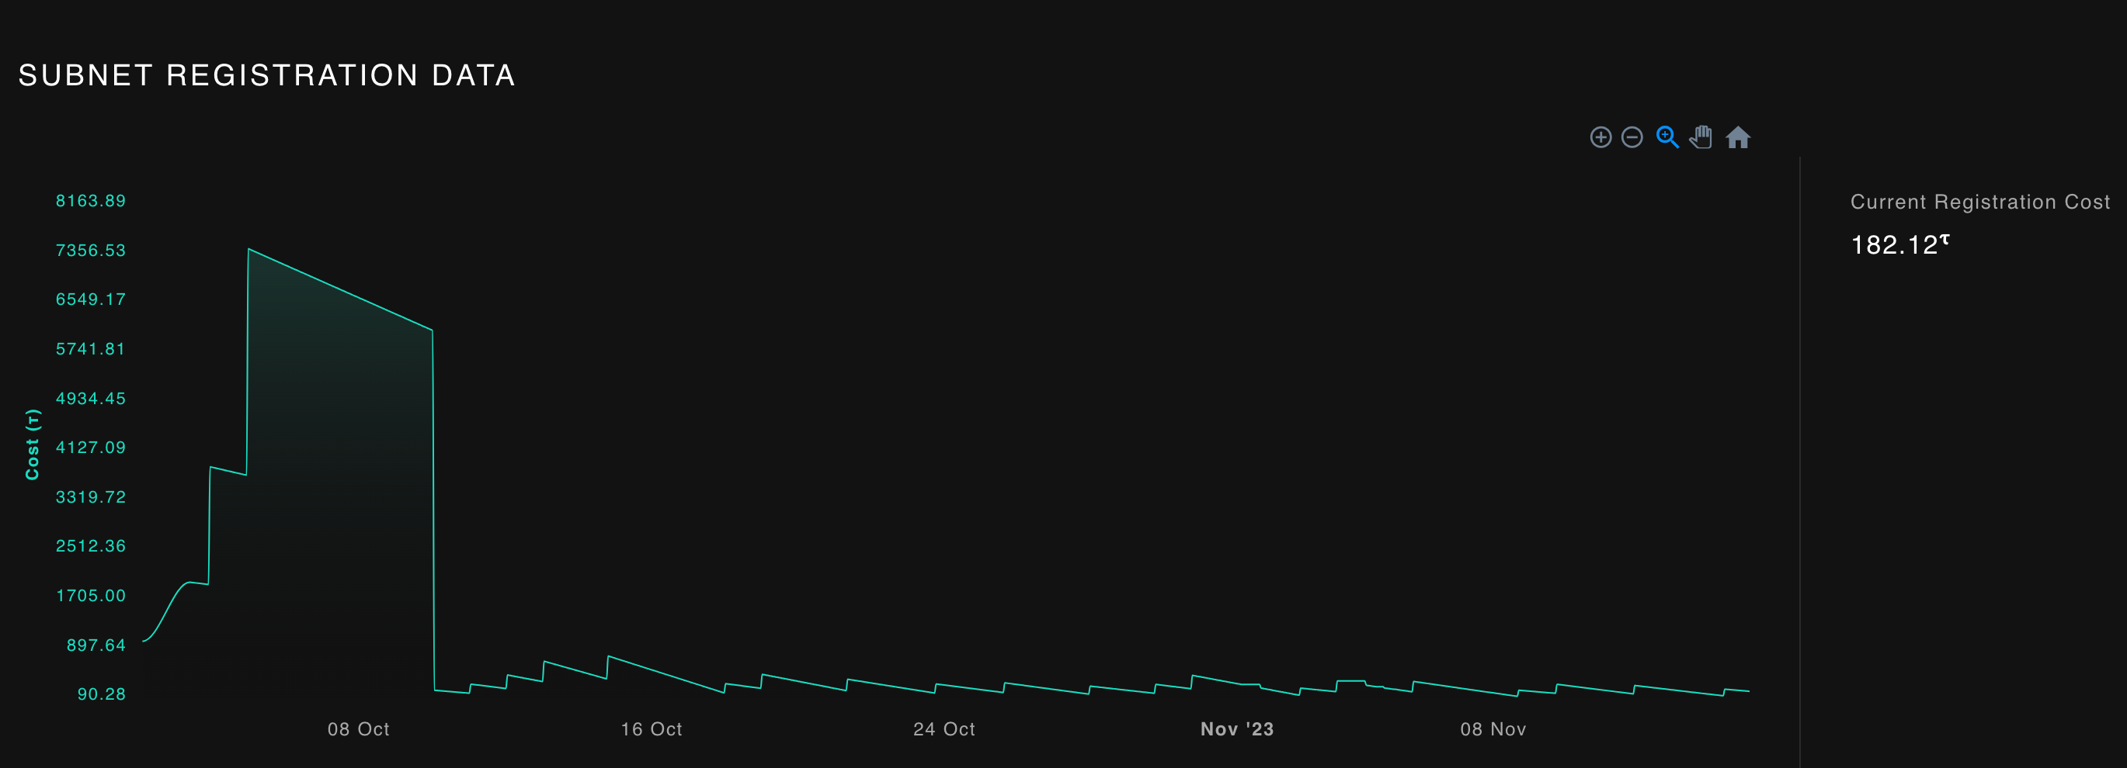The width and height of the screenshot is (2127, 768).
Task: Click the 08 Nov date label
Action: 1493,729
